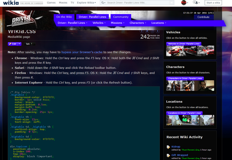Open the Edit button's dropdown arrow
232x160 pixels.
(19, 44)
